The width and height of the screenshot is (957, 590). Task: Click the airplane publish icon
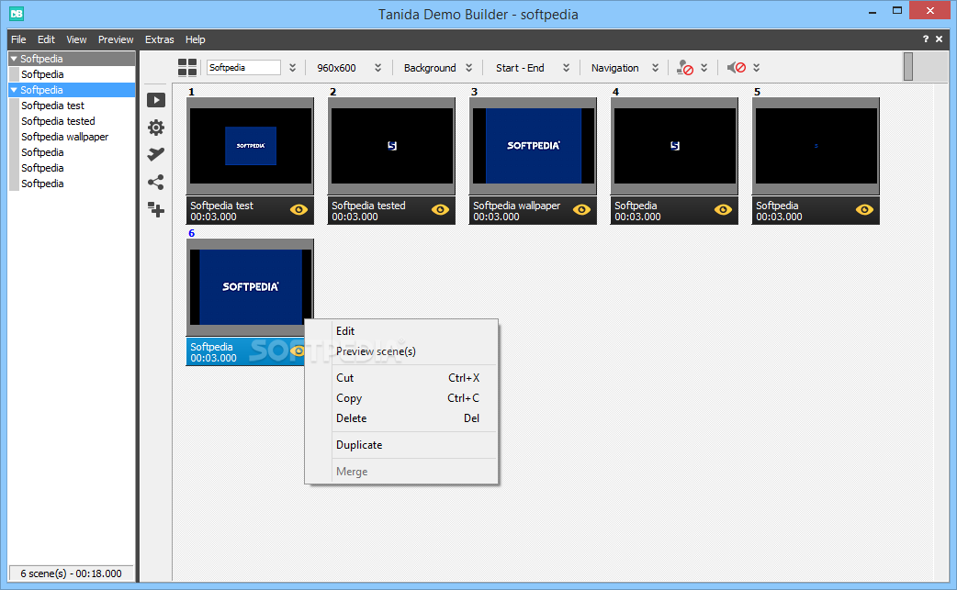pos(156,154)
